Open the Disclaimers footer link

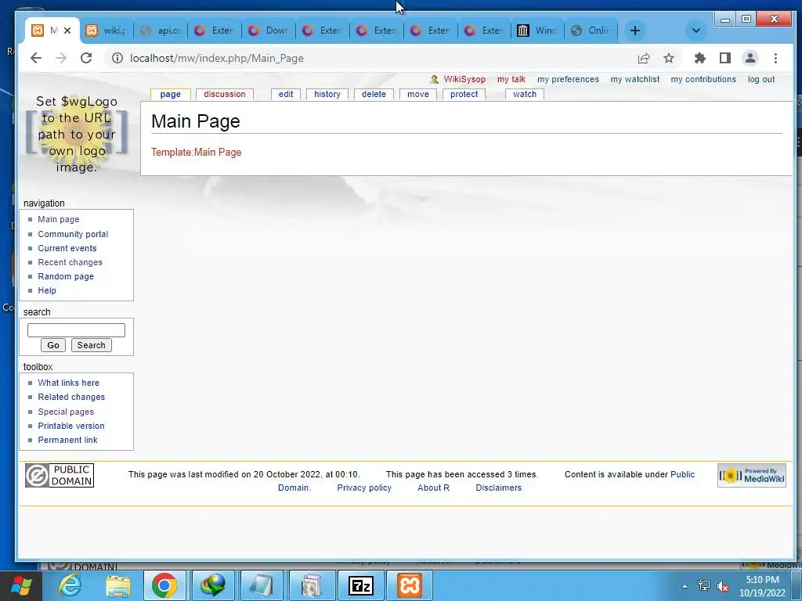pyautogui.click(x=498, y=488)
